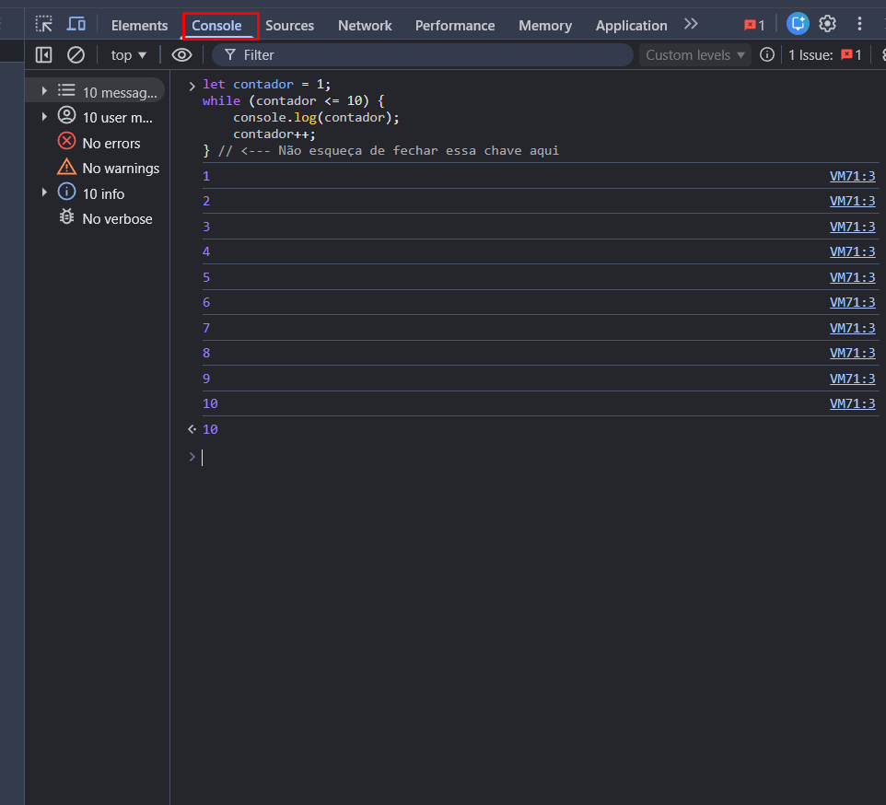The height and width of the screenshot is (805, 886).
Task: Open the VM71:3 link beside output 1
Action: [852, 176]
